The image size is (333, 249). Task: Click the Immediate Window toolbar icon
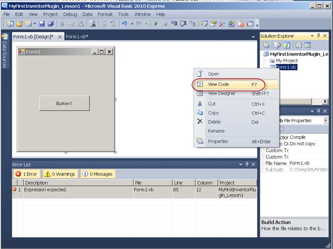[x=250, y=24]
